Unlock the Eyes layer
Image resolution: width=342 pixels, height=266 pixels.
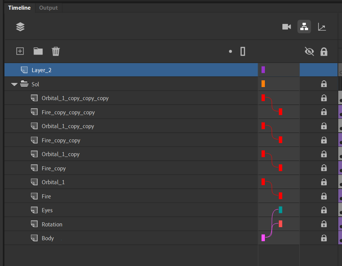[324, 210]
